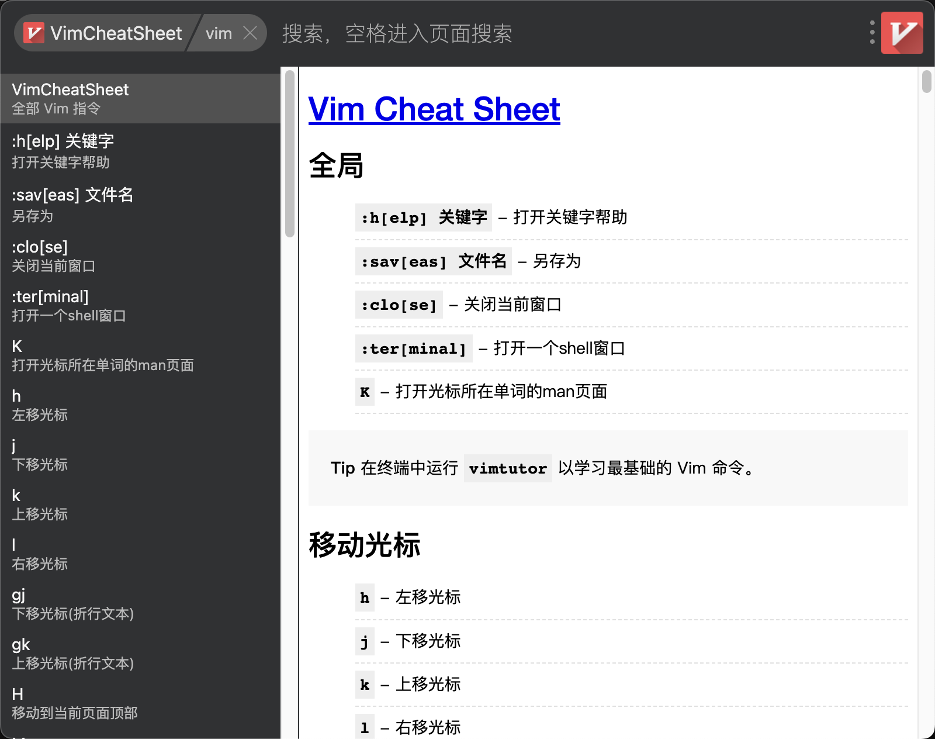Image resolution: width=935 pixels, height=739 pixels.
Task: Select the K man页面 list item
Action: pyautogui.click(x=140, y=355)
